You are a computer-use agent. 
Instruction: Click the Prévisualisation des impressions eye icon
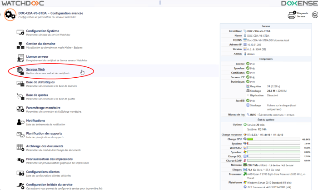click(20, 160)
